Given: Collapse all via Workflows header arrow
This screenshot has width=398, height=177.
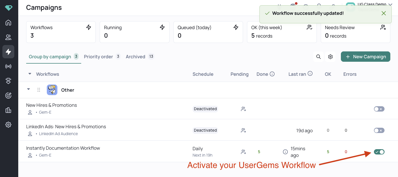Looking at the screenshot, I should [30, 74].
